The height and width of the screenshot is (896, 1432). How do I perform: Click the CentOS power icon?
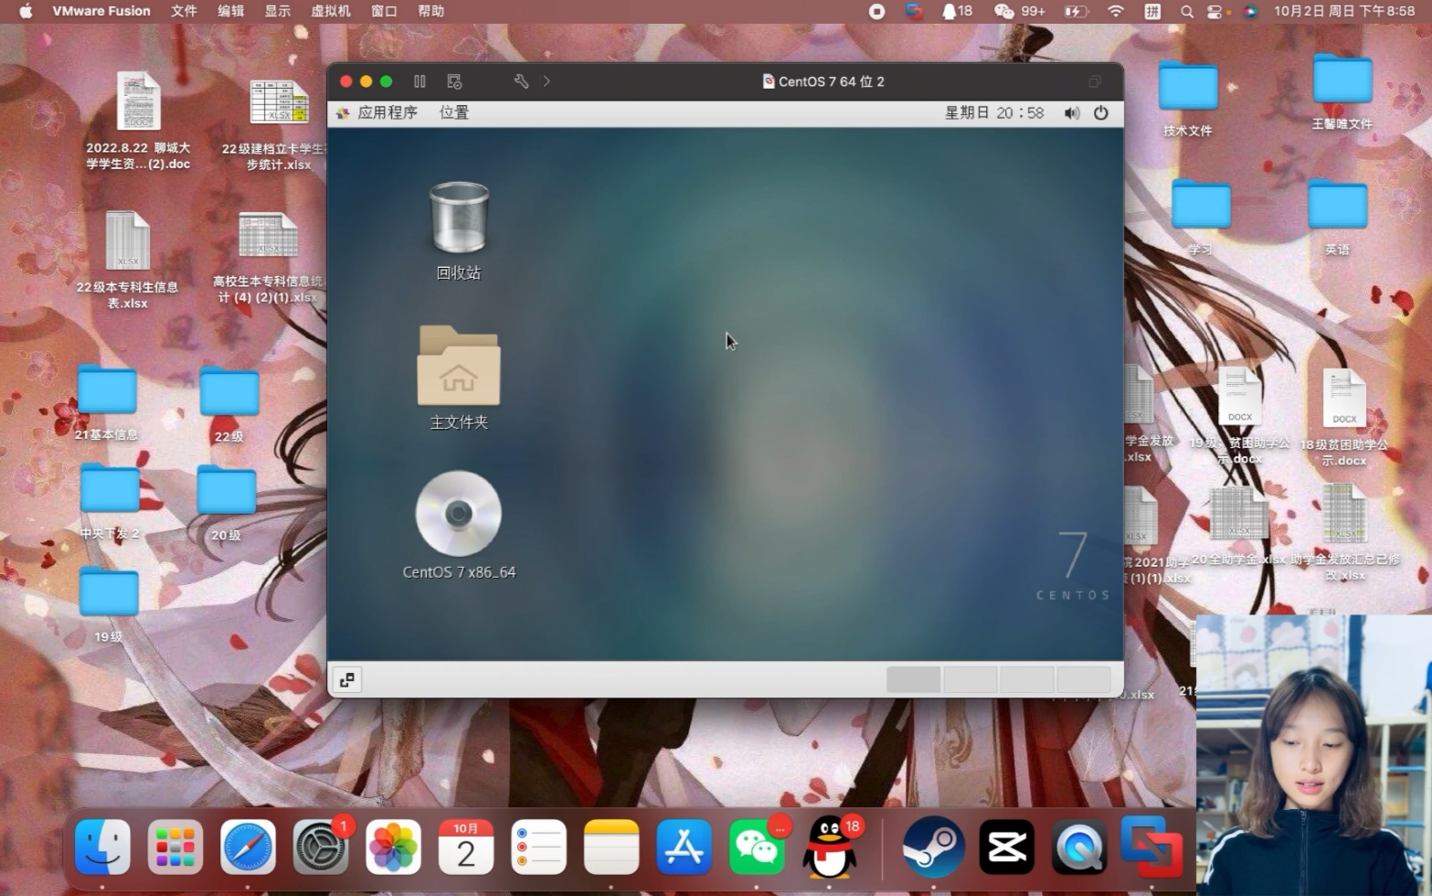pos(1101,112)
